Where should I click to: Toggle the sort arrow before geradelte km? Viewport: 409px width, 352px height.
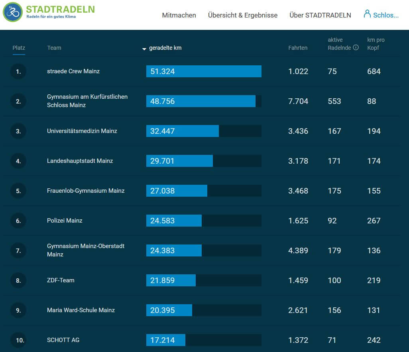point(144,49)
